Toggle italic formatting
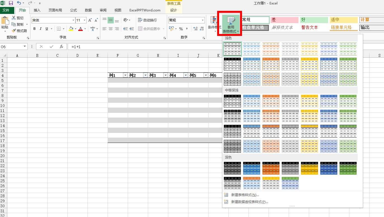Viewport: 384px width, 217px height. point(41,29)
